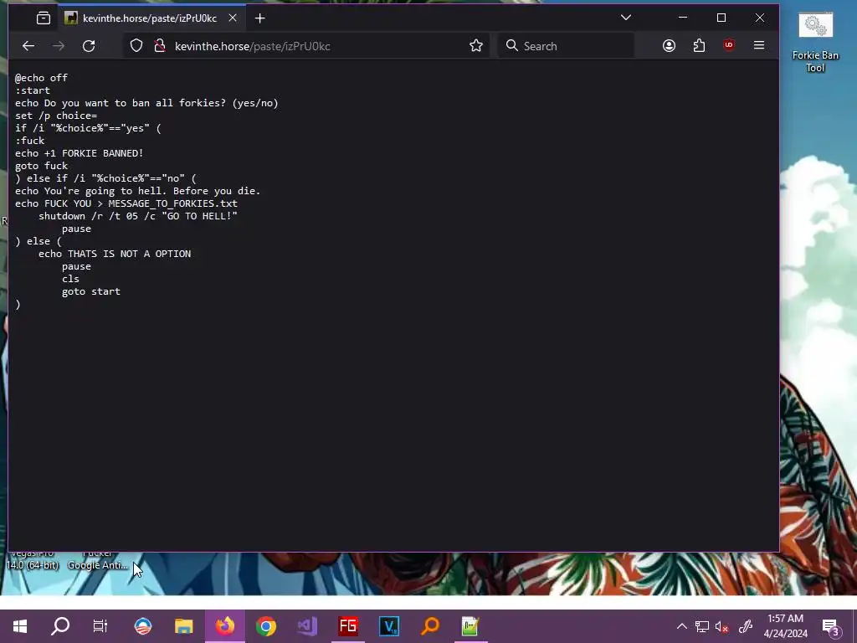Screen dimensions: 857x643
Task: Open the notification center with 3 alerts
Action: pos(831,627)
